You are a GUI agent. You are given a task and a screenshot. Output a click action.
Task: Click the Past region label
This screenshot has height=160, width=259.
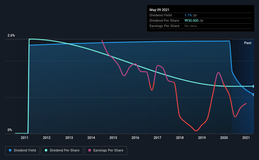248,43
